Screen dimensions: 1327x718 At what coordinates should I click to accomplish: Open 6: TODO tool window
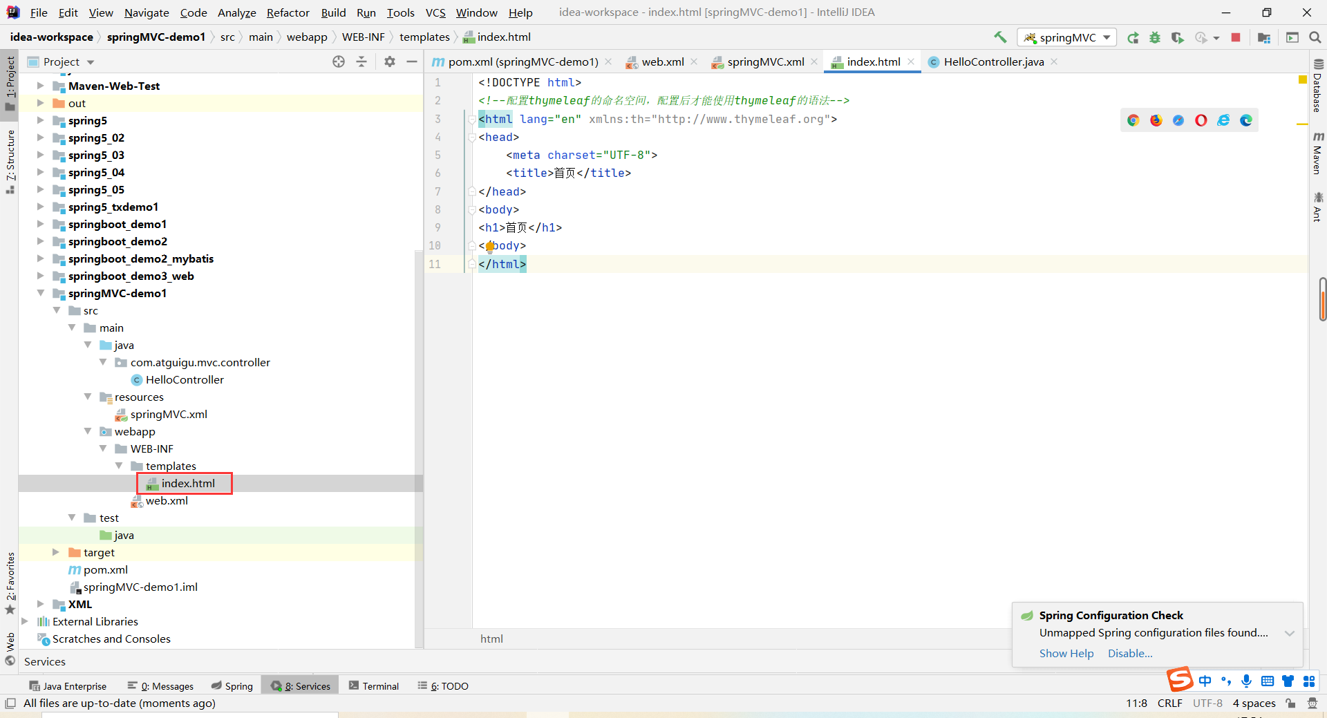(442, 686)
